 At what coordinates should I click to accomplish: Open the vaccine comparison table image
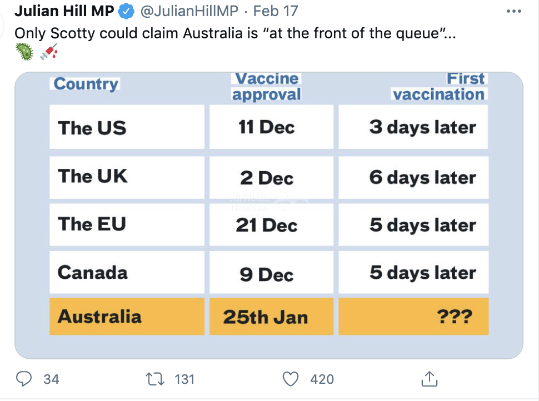click(269, 215)
